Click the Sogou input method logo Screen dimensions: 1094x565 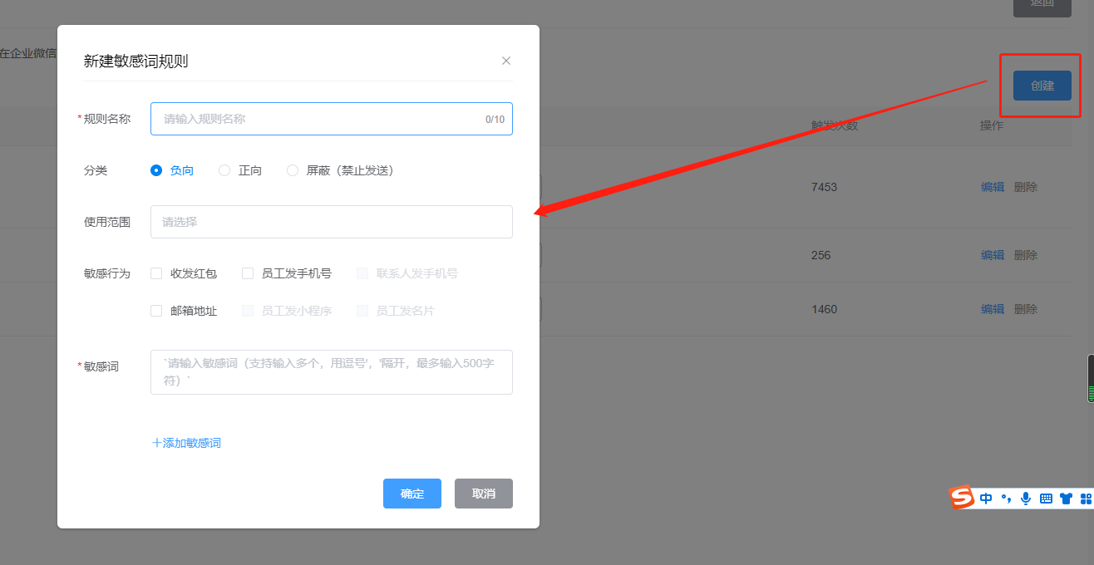(x=963, y=498)
